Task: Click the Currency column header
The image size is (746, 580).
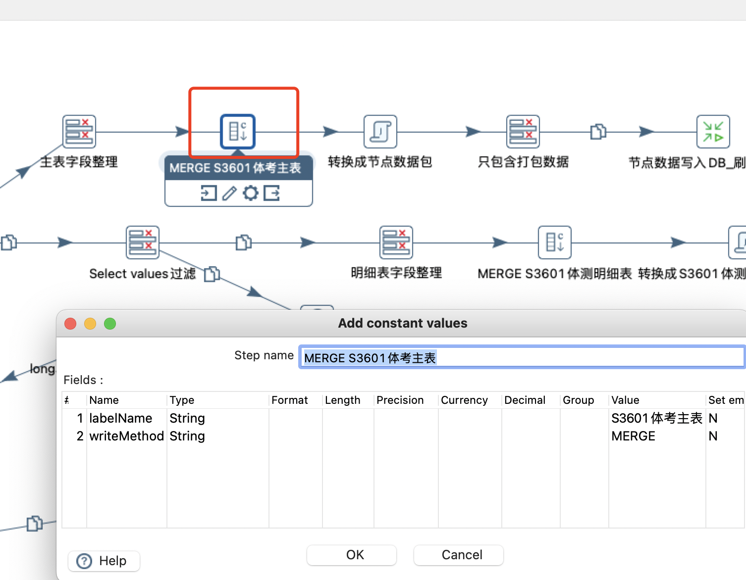Action: (x=470, y=400)
